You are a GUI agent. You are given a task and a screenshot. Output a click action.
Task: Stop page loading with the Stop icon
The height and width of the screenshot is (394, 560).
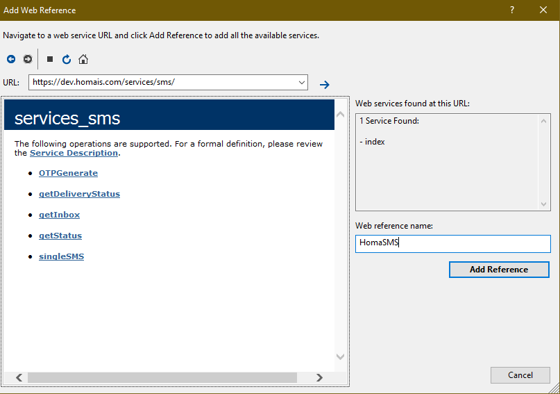click(x=50, y=59)
